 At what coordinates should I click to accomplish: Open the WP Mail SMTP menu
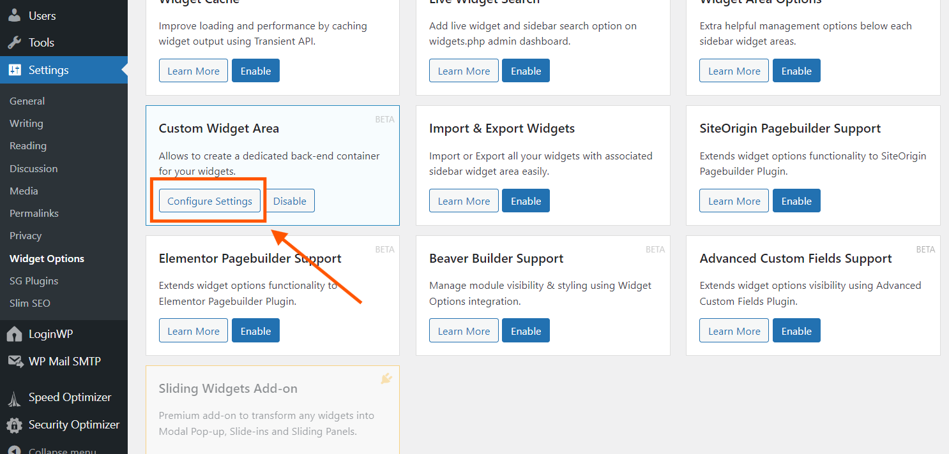(x=64, y=362)
